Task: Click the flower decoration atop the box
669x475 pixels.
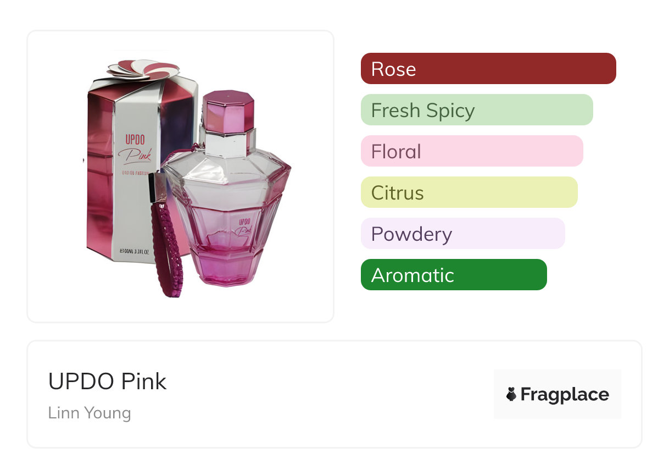Action: (x=144, y=69)
